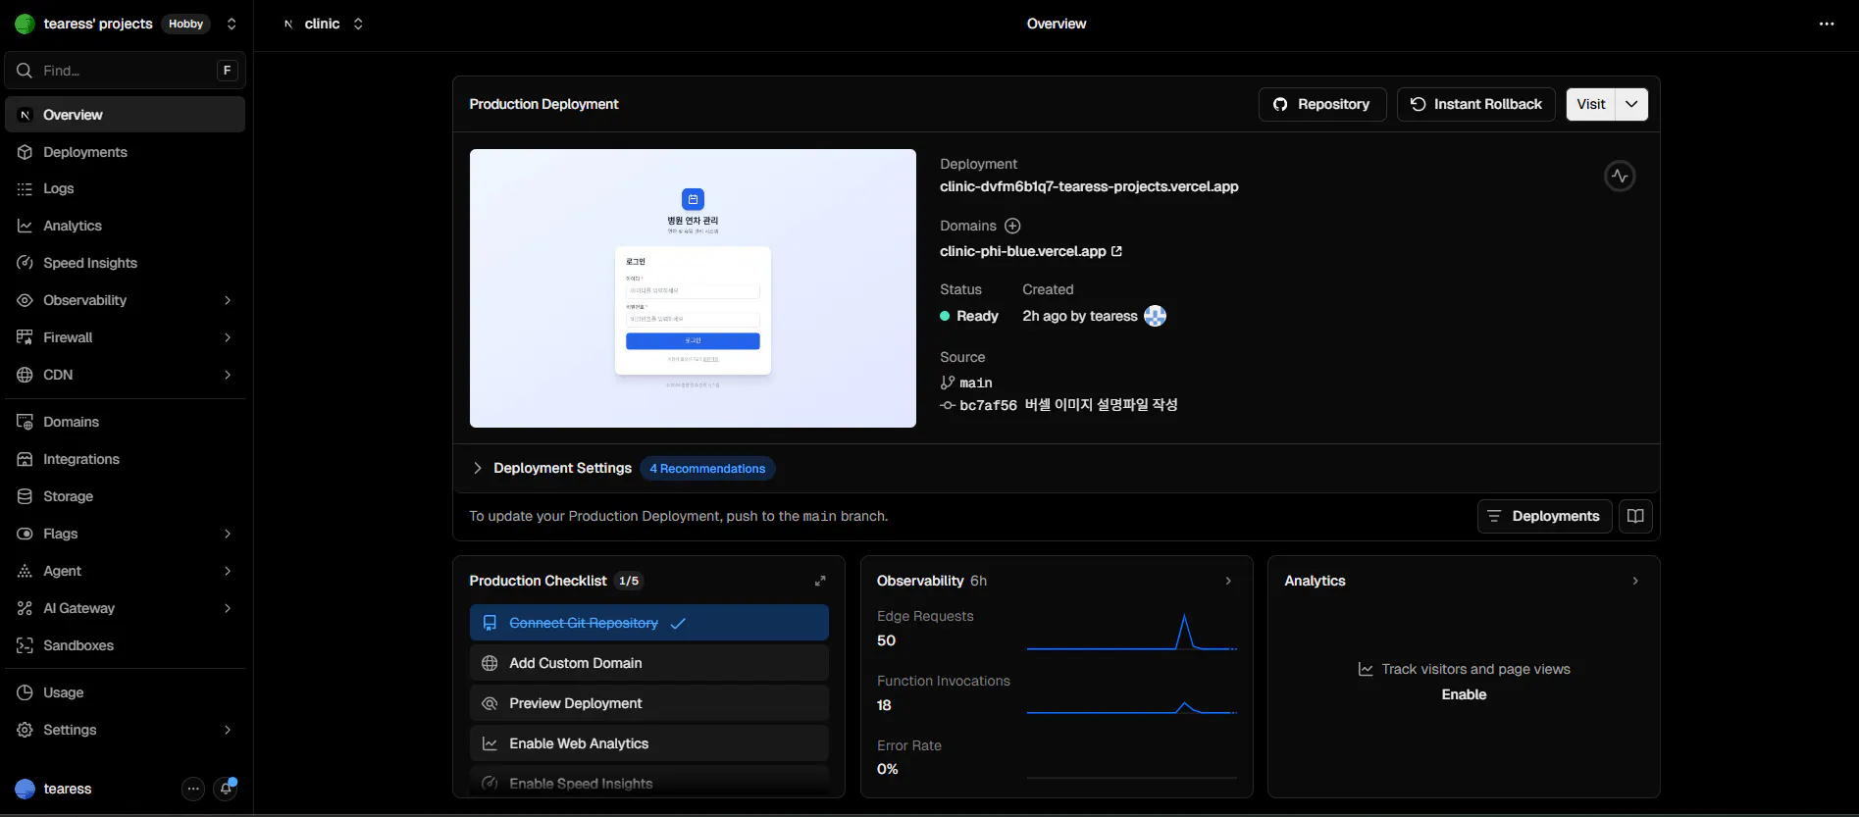Expand Deployment Settings section

pos(477,468)
